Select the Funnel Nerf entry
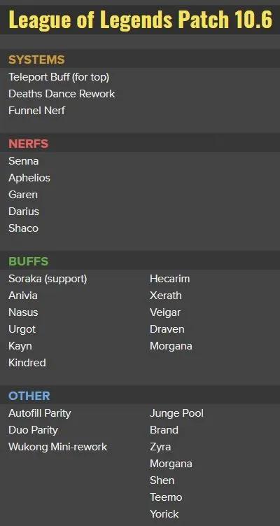The image size is (280, 526). [x=37, y=111]
